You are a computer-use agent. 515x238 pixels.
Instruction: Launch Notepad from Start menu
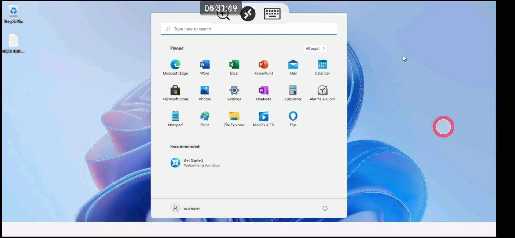point(175,119)
